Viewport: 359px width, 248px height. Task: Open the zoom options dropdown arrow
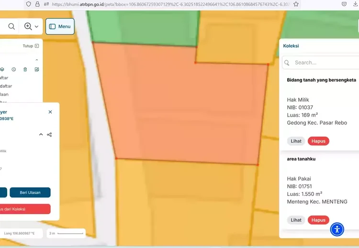37,27
